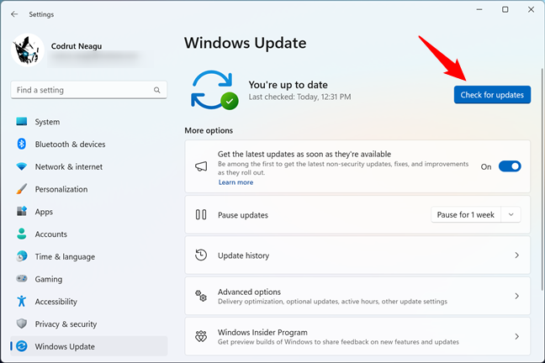Click the page vertical scrollbar
The height and width of the screenshot is (363, 545).
tap(542, 179)
